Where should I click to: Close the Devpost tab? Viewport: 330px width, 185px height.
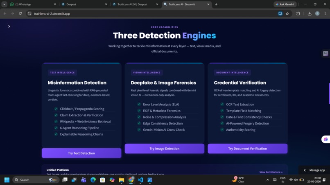pyautogui.click(x=106, y=4)
